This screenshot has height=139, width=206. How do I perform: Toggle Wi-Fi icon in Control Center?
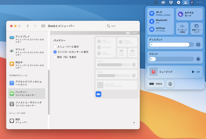[x=152, y=13]
